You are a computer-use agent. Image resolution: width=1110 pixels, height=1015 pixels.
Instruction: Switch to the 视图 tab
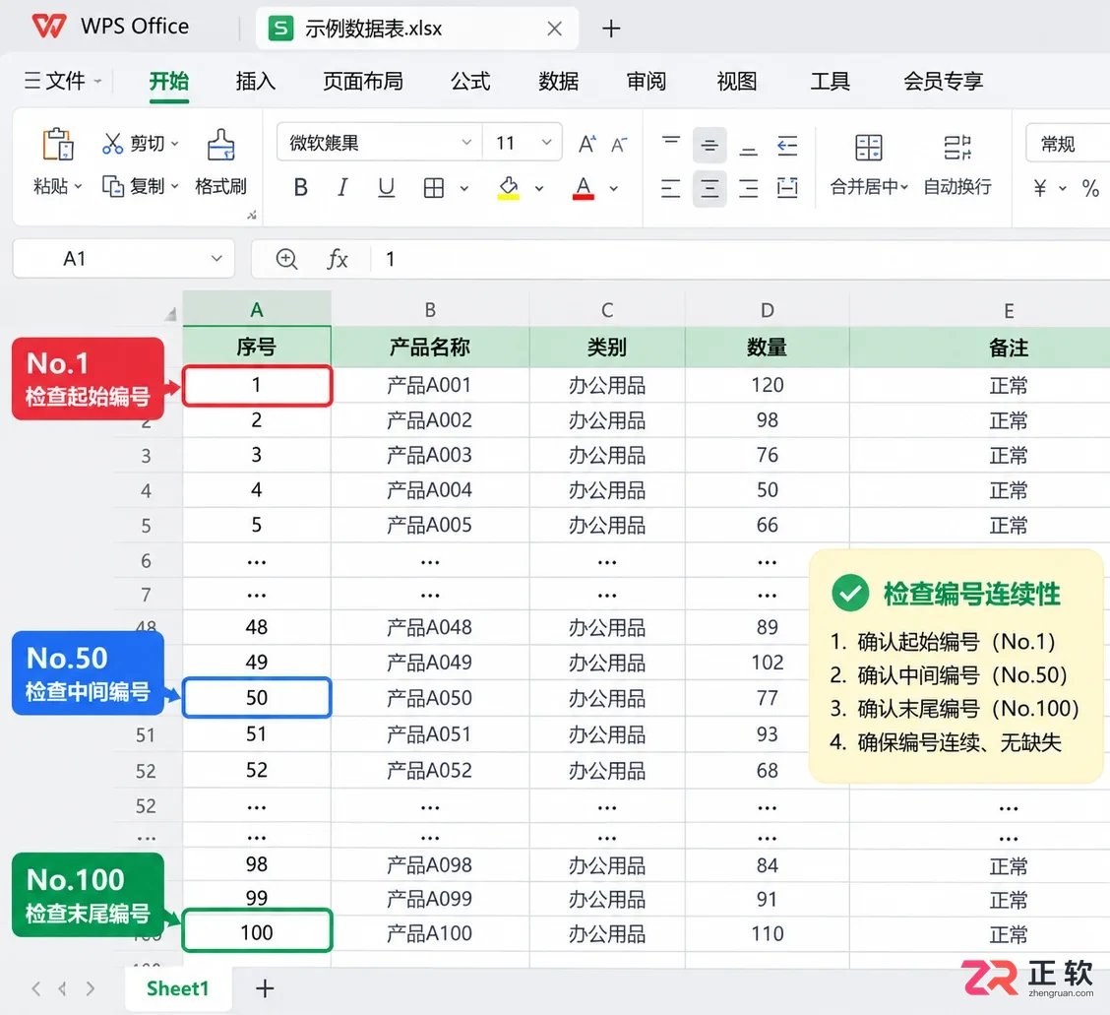[x=737, y=82]
